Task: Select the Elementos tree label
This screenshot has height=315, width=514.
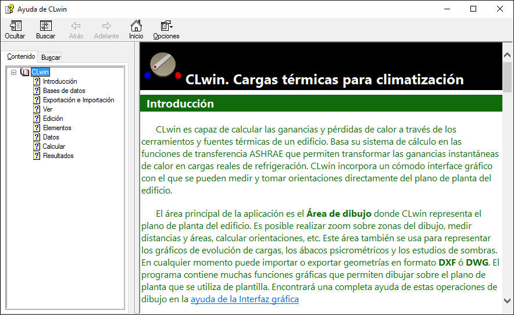Action: pyautogui.click(x=57, y=128)
